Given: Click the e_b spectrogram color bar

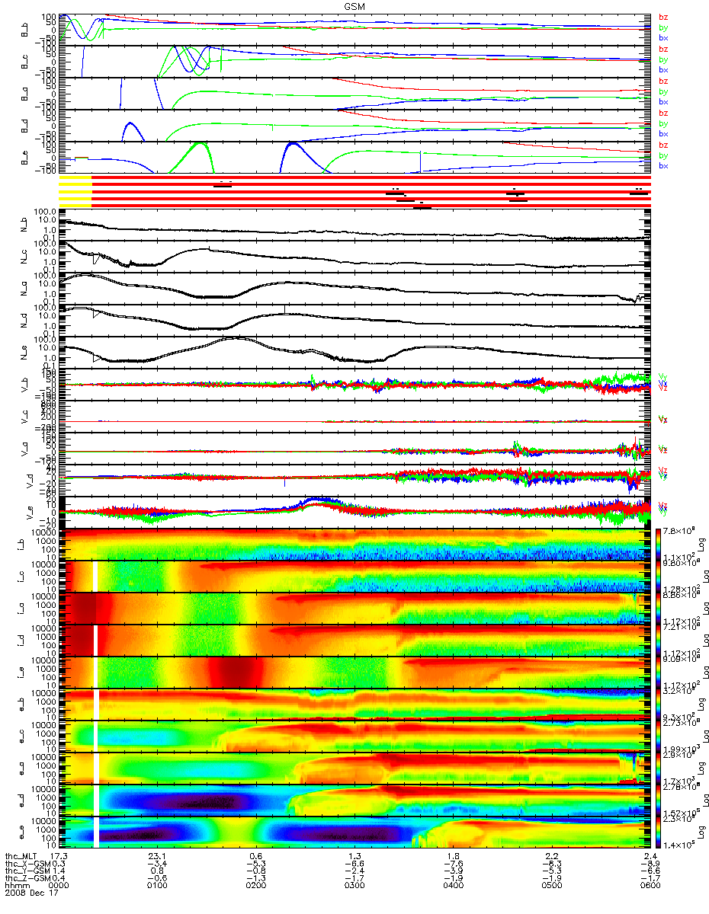Looking at the screenshot, I should (659, 705).
